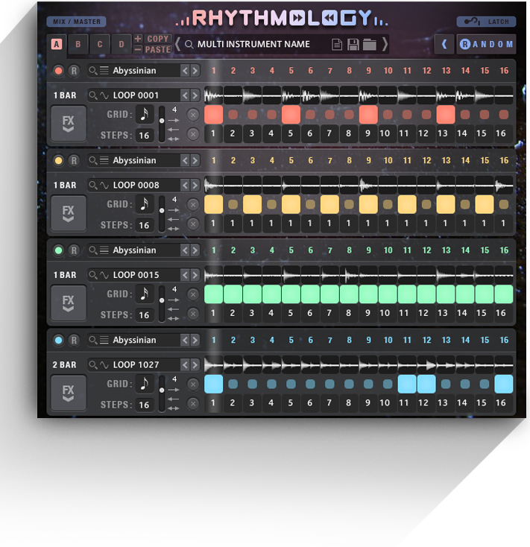Randomize blue track with its R button

[74, 340]
